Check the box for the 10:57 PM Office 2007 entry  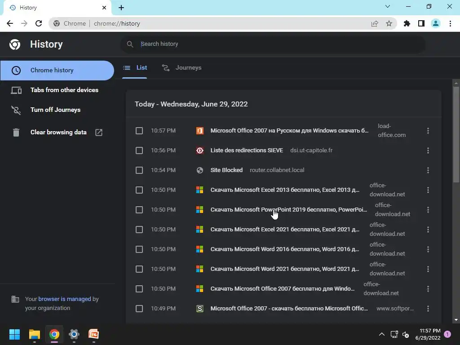point(139,131)
